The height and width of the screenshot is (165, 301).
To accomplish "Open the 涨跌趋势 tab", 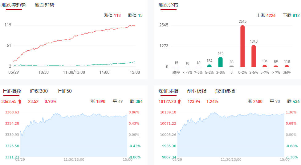I will coord(44,5).
